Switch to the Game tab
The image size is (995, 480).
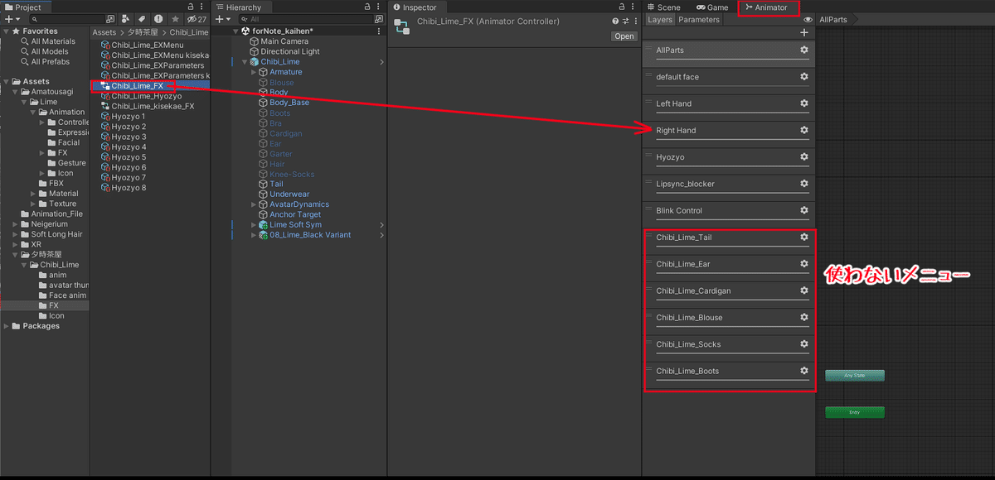tap(712, 7)
